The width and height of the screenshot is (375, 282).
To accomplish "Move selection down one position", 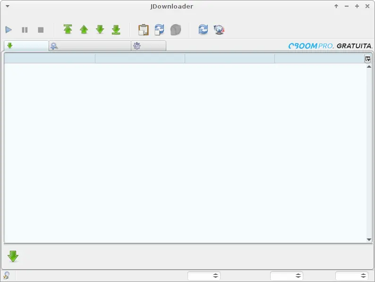I will (100, 29).
